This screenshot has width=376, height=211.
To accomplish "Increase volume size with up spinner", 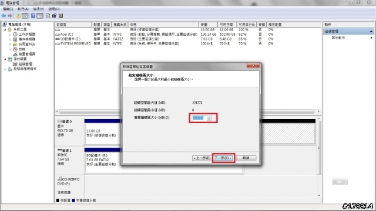I will pos(209,117).
